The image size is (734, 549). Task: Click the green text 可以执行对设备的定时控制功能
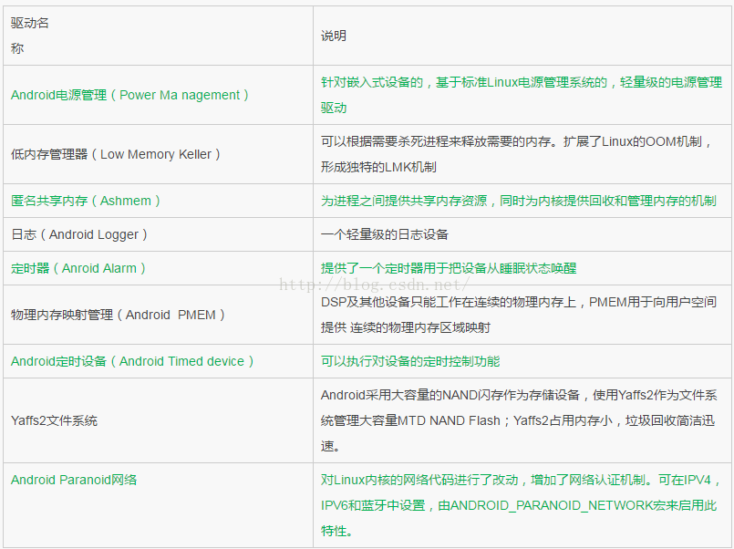[410, 361]
